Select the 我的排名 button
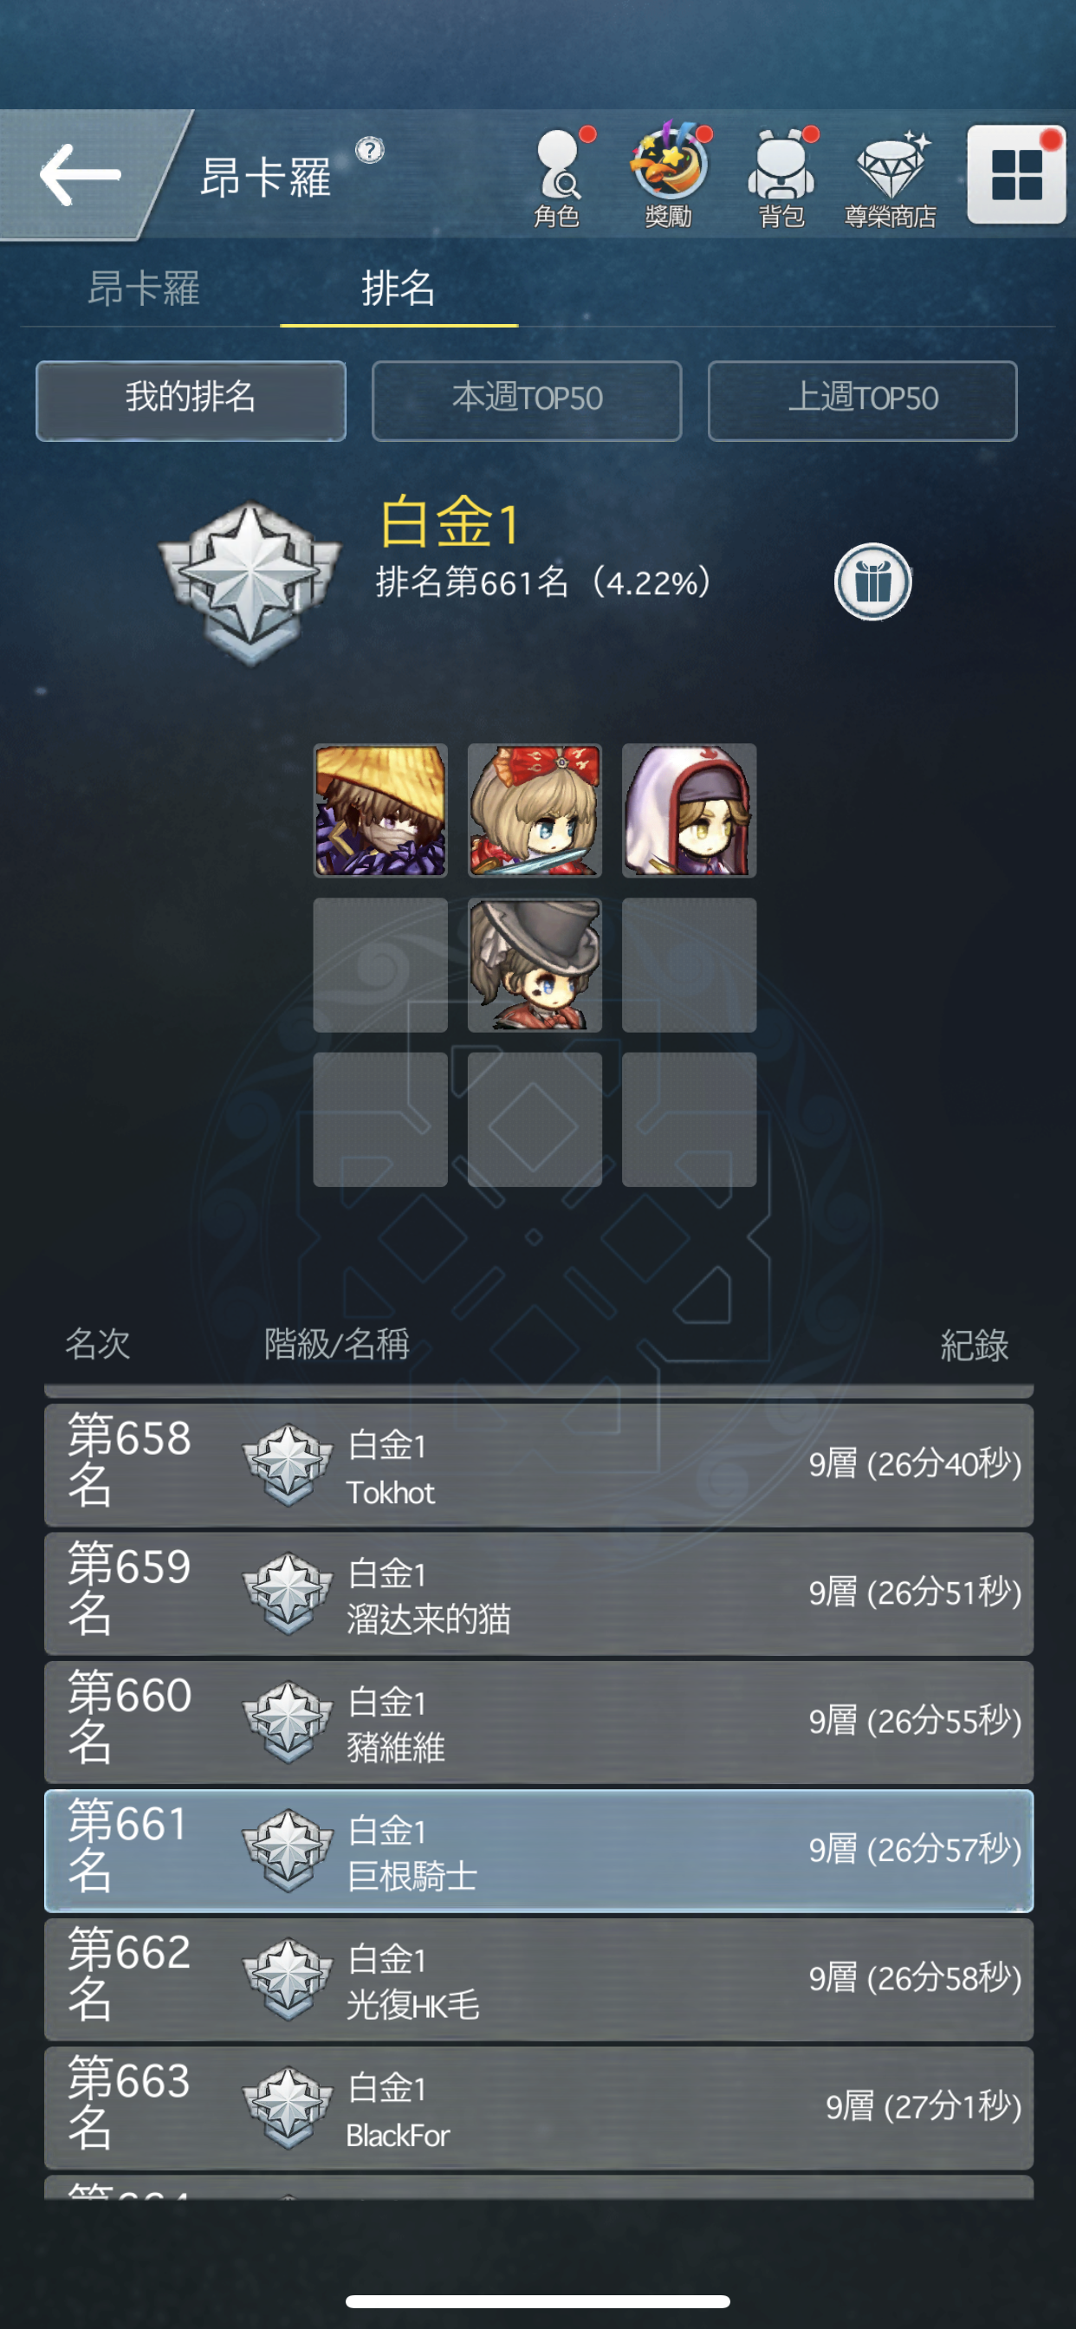 tap(191, 400)
